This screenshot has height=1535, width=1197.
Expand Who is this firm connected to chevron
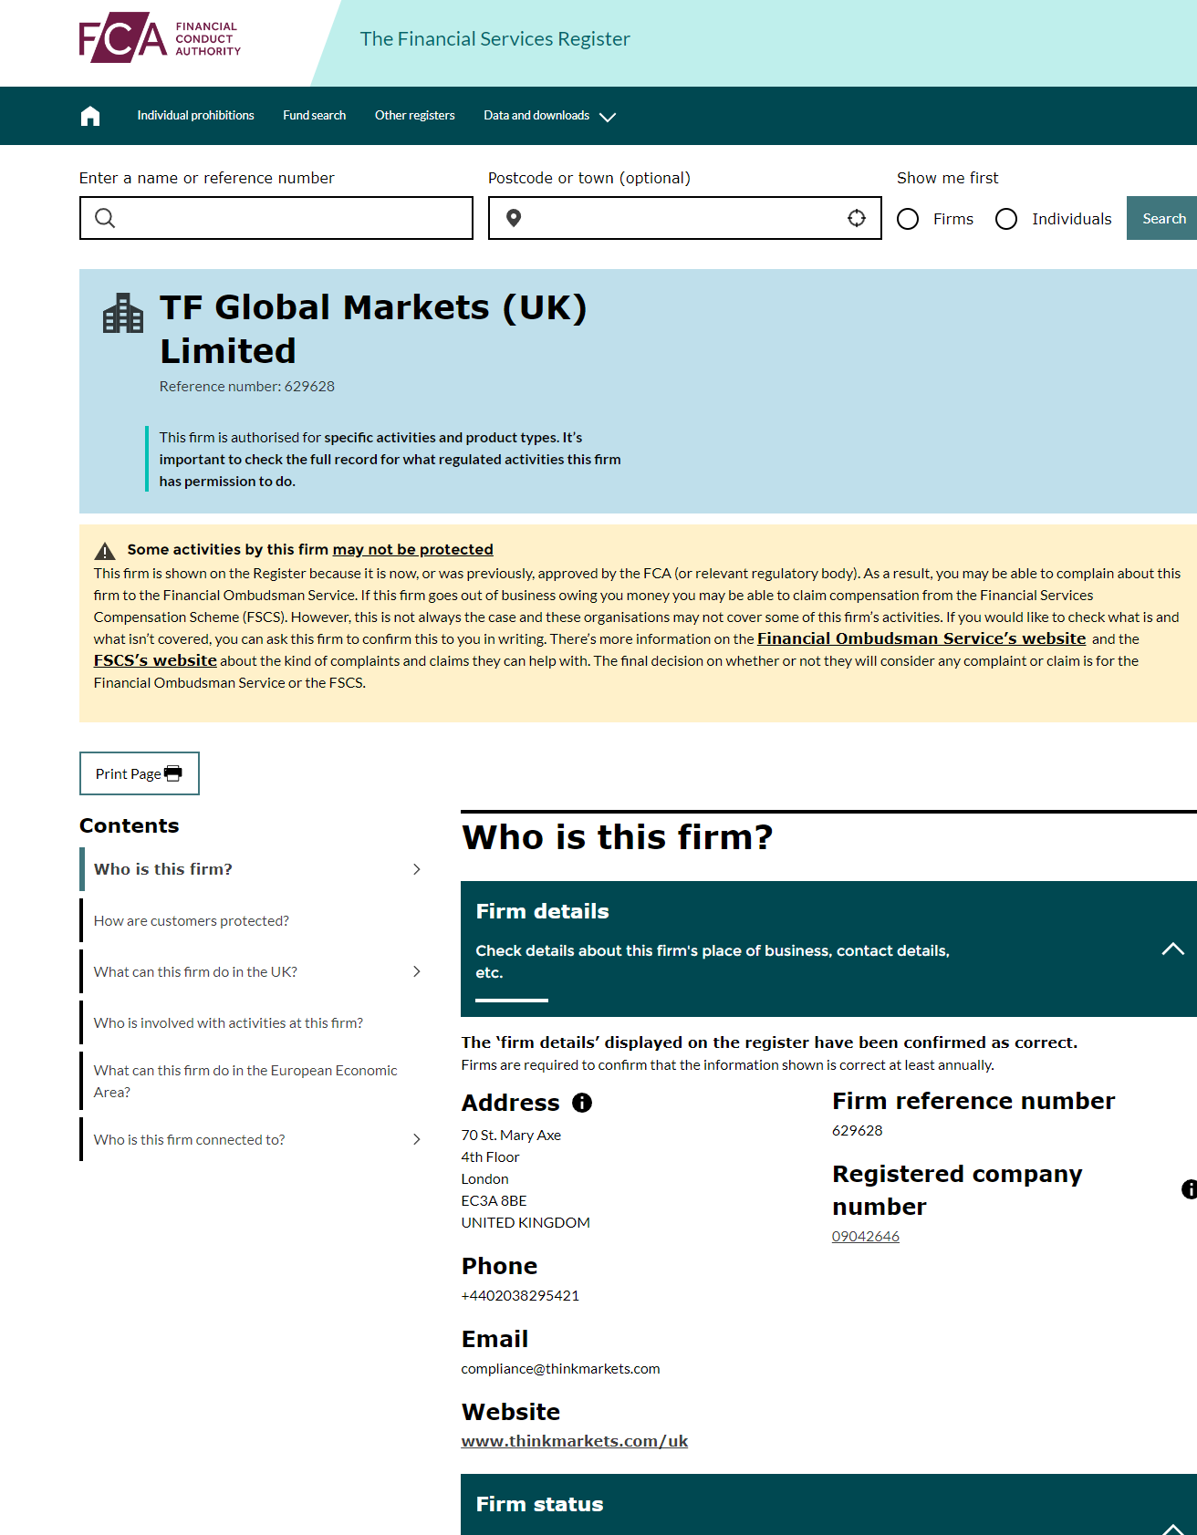coord(417,1139)
